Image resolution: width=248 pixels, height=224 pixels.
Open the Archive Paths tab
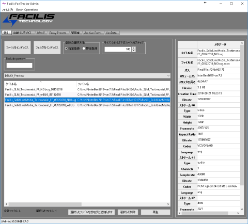93,33
